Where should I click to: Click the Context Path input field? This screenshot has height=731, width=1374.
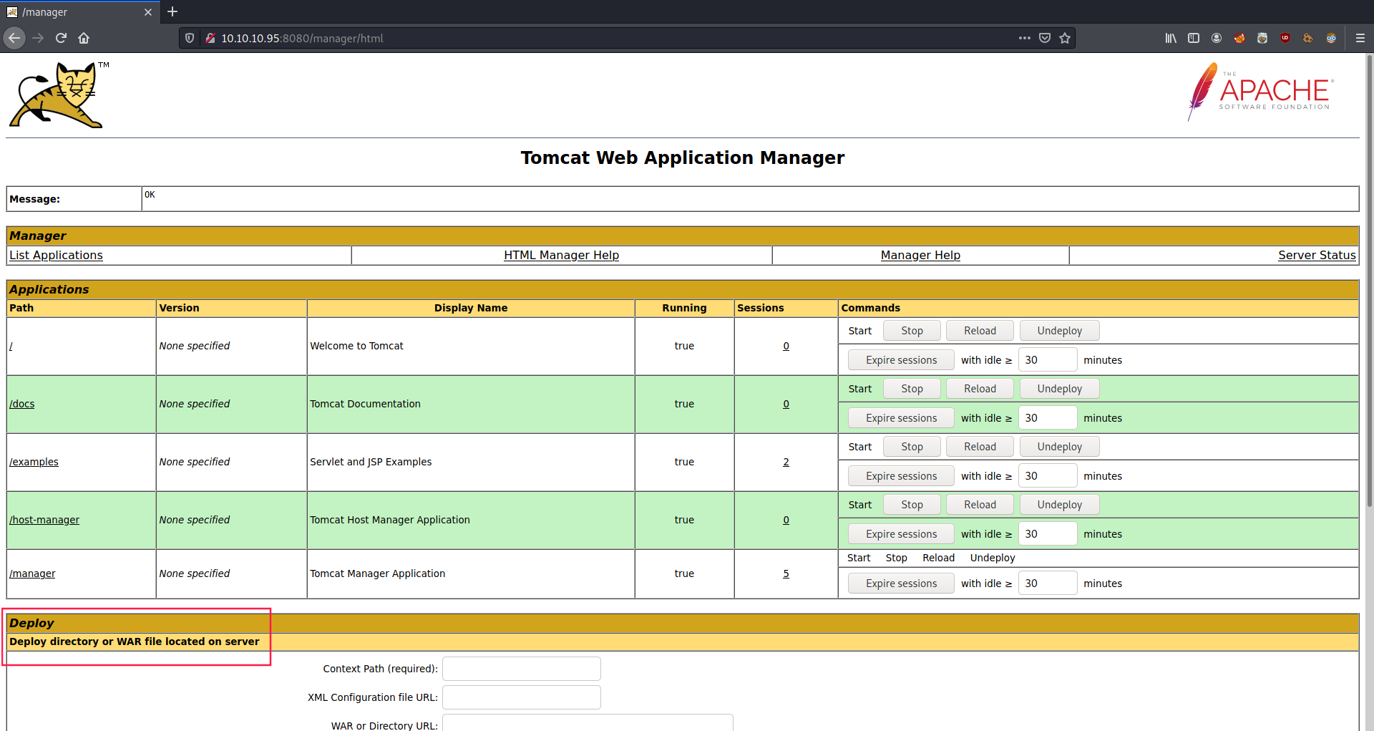click(521, 669)
